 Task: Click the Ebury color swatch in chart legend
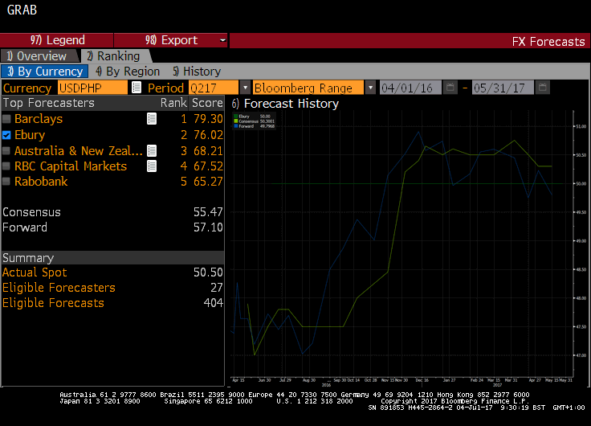pyautogui.click(x=236, y=117)
